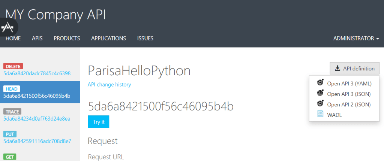Screen dimensions: 384x161
Task: Navigate to the APPLICATIONS section
Action: click(108, 38)
